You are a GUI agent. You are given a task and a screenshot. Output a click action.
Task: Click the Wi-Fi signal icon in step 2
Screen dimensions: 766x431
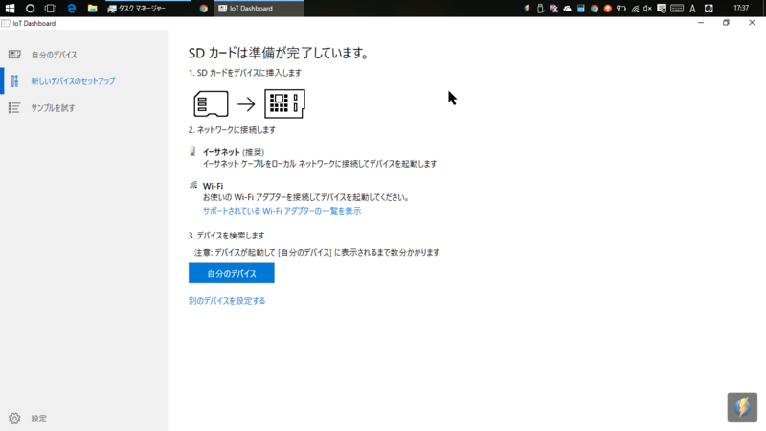point(193,185)
